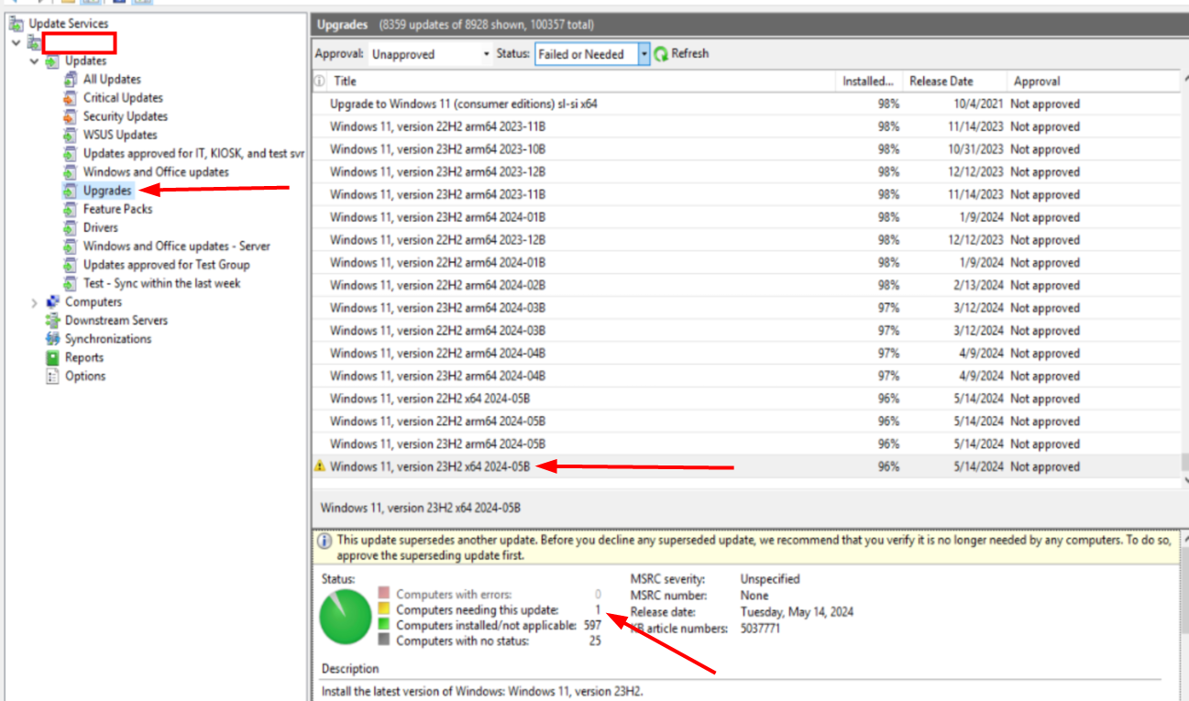The width and height of the screenshot is (1189, 701).
Task: Click the Synchronizations icon
Action: 53,338
